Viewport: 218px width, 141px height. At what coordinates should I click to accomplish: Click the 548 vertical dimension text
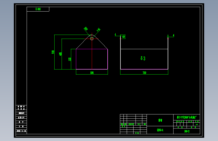53,52
